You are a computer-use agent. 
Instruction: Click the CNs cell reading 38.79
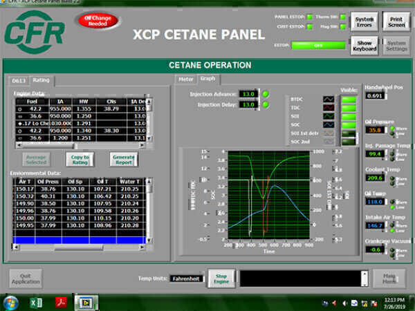click(x=111, y=109)
